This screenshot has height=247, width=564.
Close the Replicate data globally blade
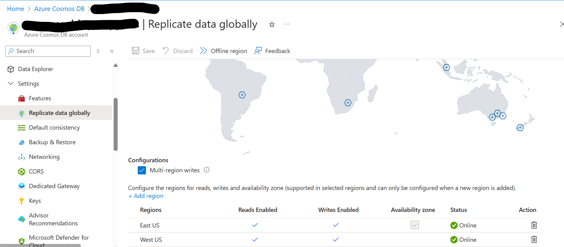click(562, 24)
